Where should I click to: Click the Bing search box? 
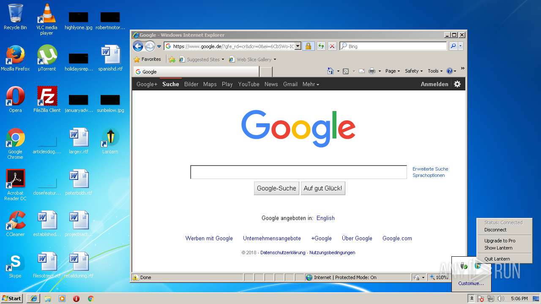click(x=393, y=46)
